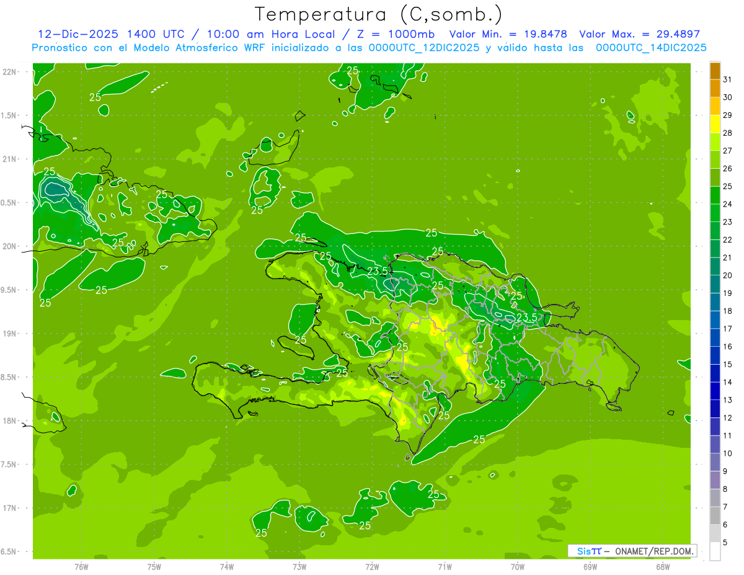Viewport: 744px width, 575px height.
Task: Click the "21N" latitude axis label
Action: 10,159
